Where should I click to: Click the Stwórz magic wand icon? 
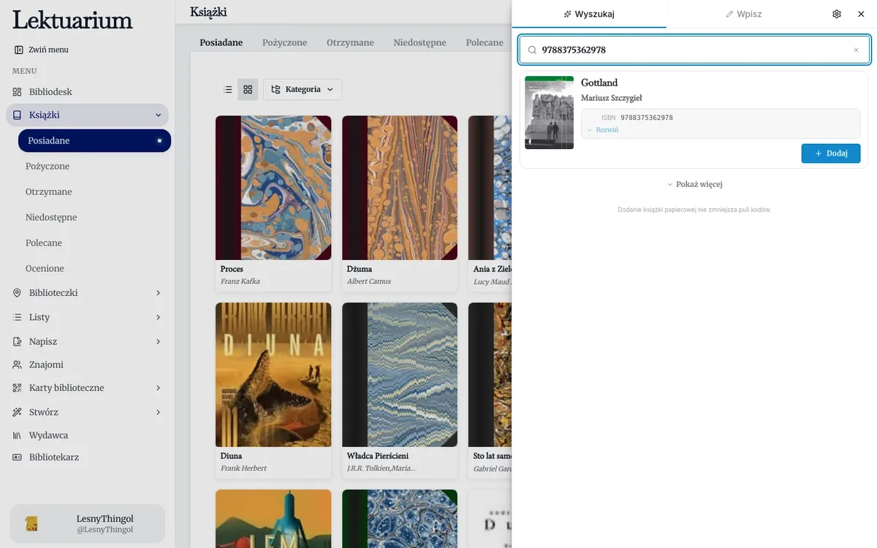point(18,412)
